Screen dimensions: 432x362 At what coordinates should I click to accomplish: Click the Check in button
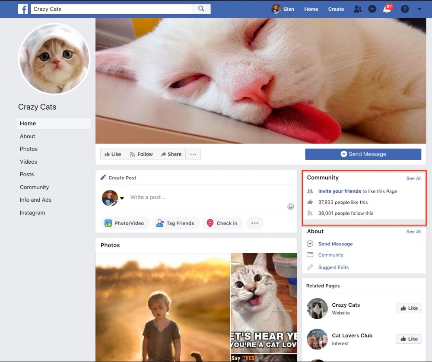point(223,223)
